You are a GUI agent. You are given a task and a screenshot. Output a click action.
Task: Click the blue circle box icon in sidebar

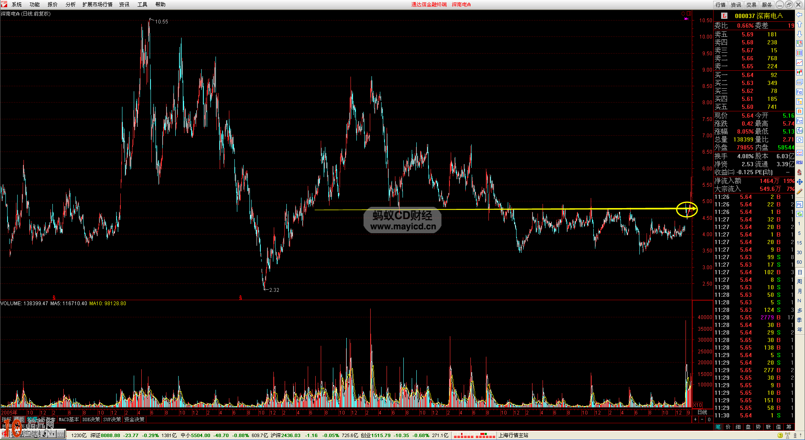(800, 140)
